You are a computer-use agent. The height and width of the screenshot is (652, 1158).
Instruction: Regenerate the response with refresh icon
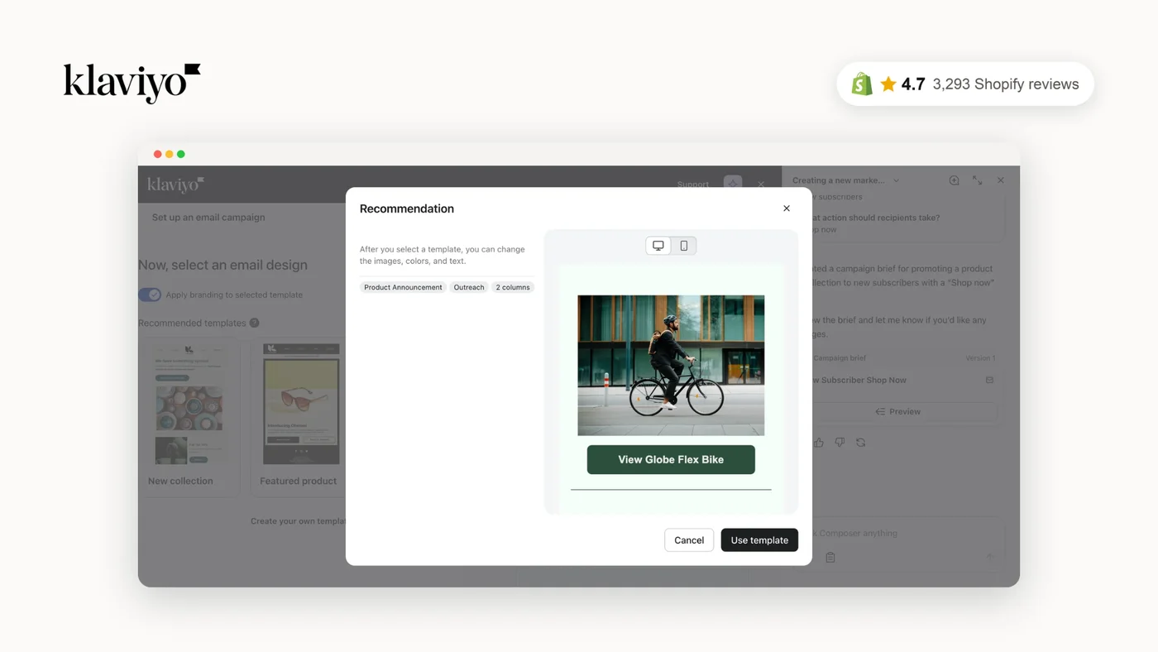(x=861, y=443)
